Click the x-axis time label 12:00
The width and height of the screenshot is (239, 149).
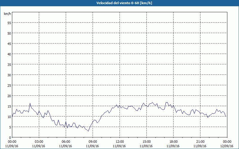point(120,142)
